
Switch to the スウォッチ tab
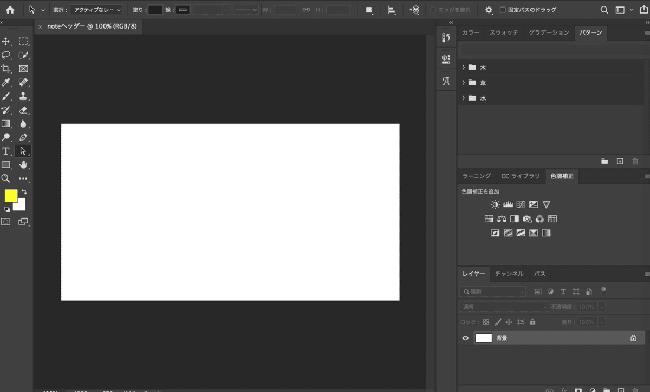(x=504, y=33)
